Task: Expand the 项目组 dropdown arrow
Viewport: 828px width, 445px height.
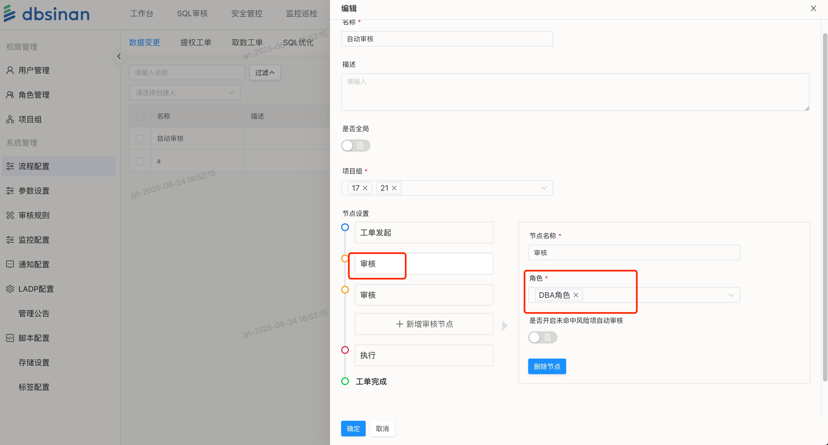Action: (x=544, y=188)
